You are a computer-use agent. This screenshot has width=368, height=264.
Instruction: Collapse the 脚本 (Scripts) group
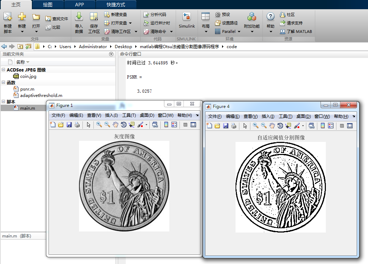point(3,102)
